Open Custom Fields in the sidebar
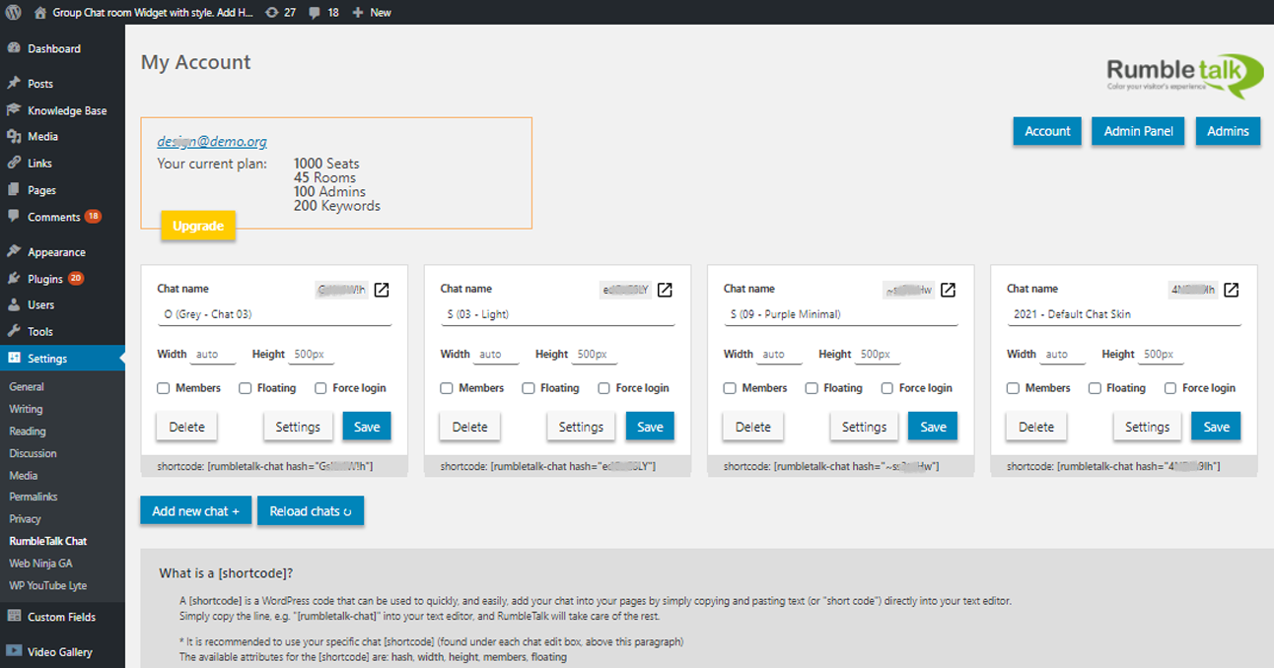The image size is (1274, 668). coord(62,617)
